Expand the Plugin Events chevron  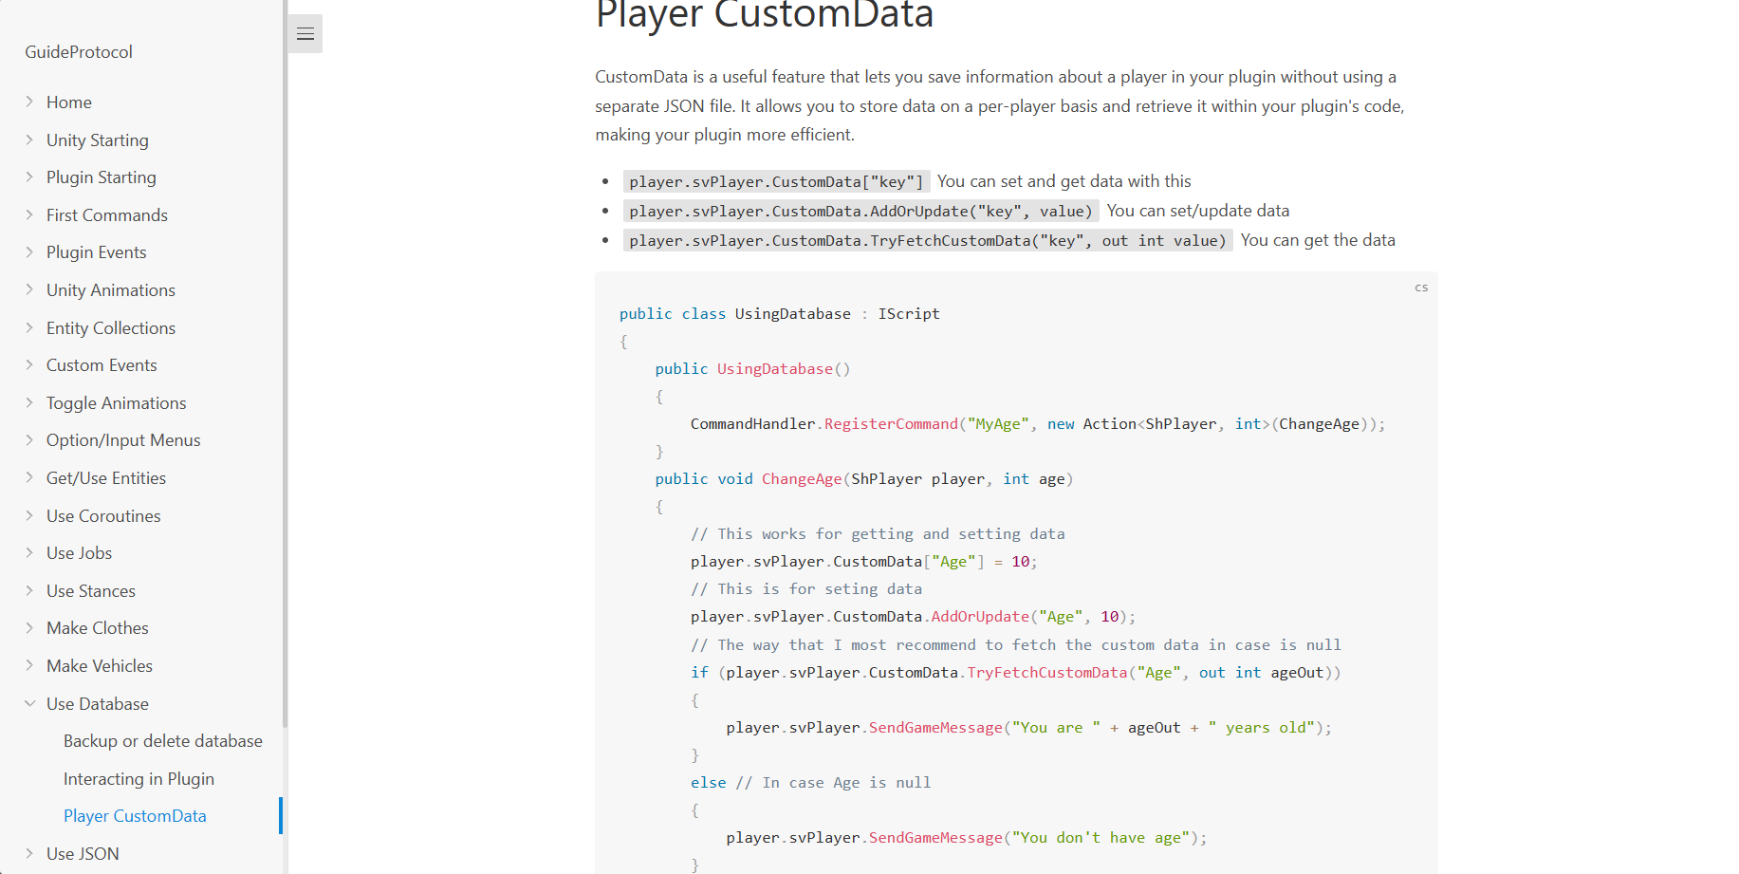click(x=29, y=251)
